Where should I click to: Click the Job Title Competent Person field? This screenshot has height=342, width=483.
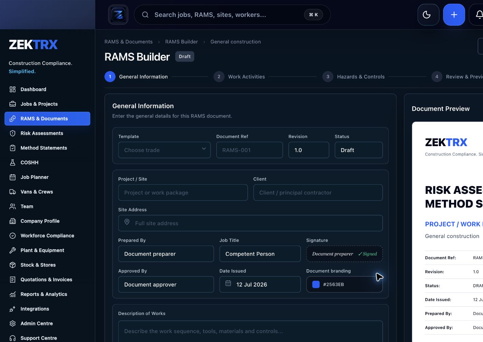[260, 254]
